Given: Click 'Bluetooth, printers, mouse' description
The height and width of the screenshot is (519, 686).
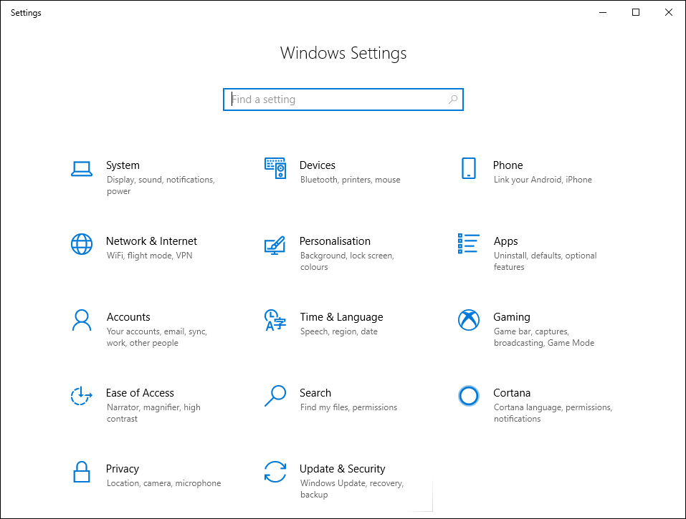Looking at the screenshot, I should 350,180.
